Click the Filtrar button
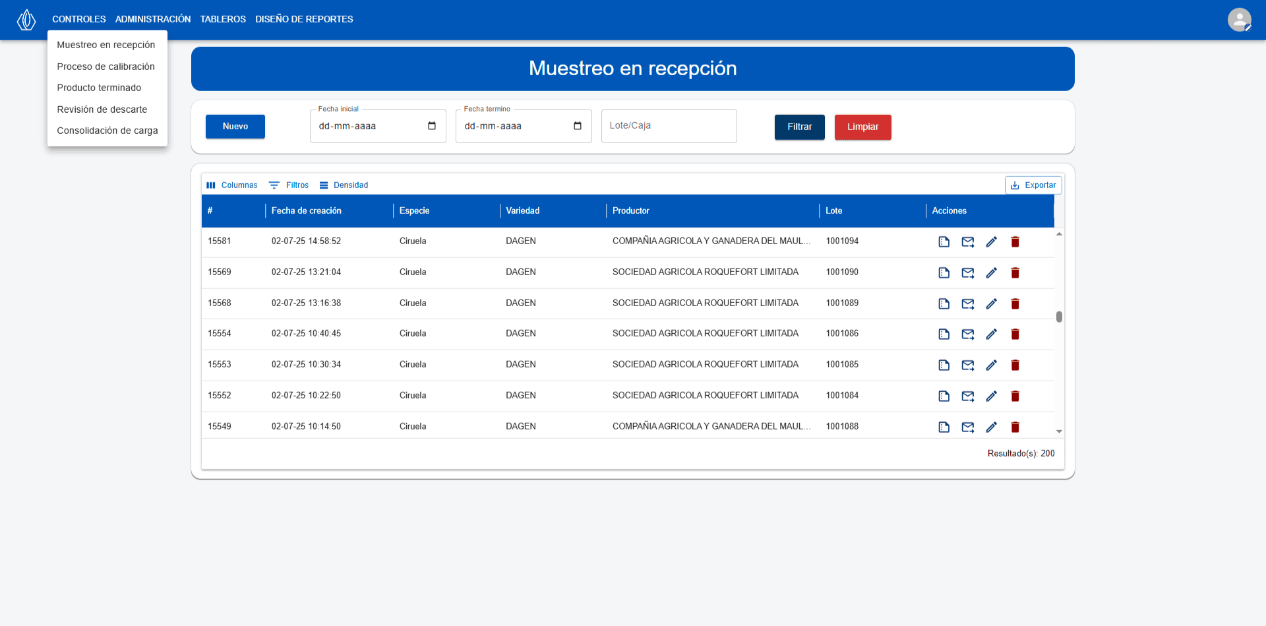The image size is (1266, 626). tap(799, 127)
